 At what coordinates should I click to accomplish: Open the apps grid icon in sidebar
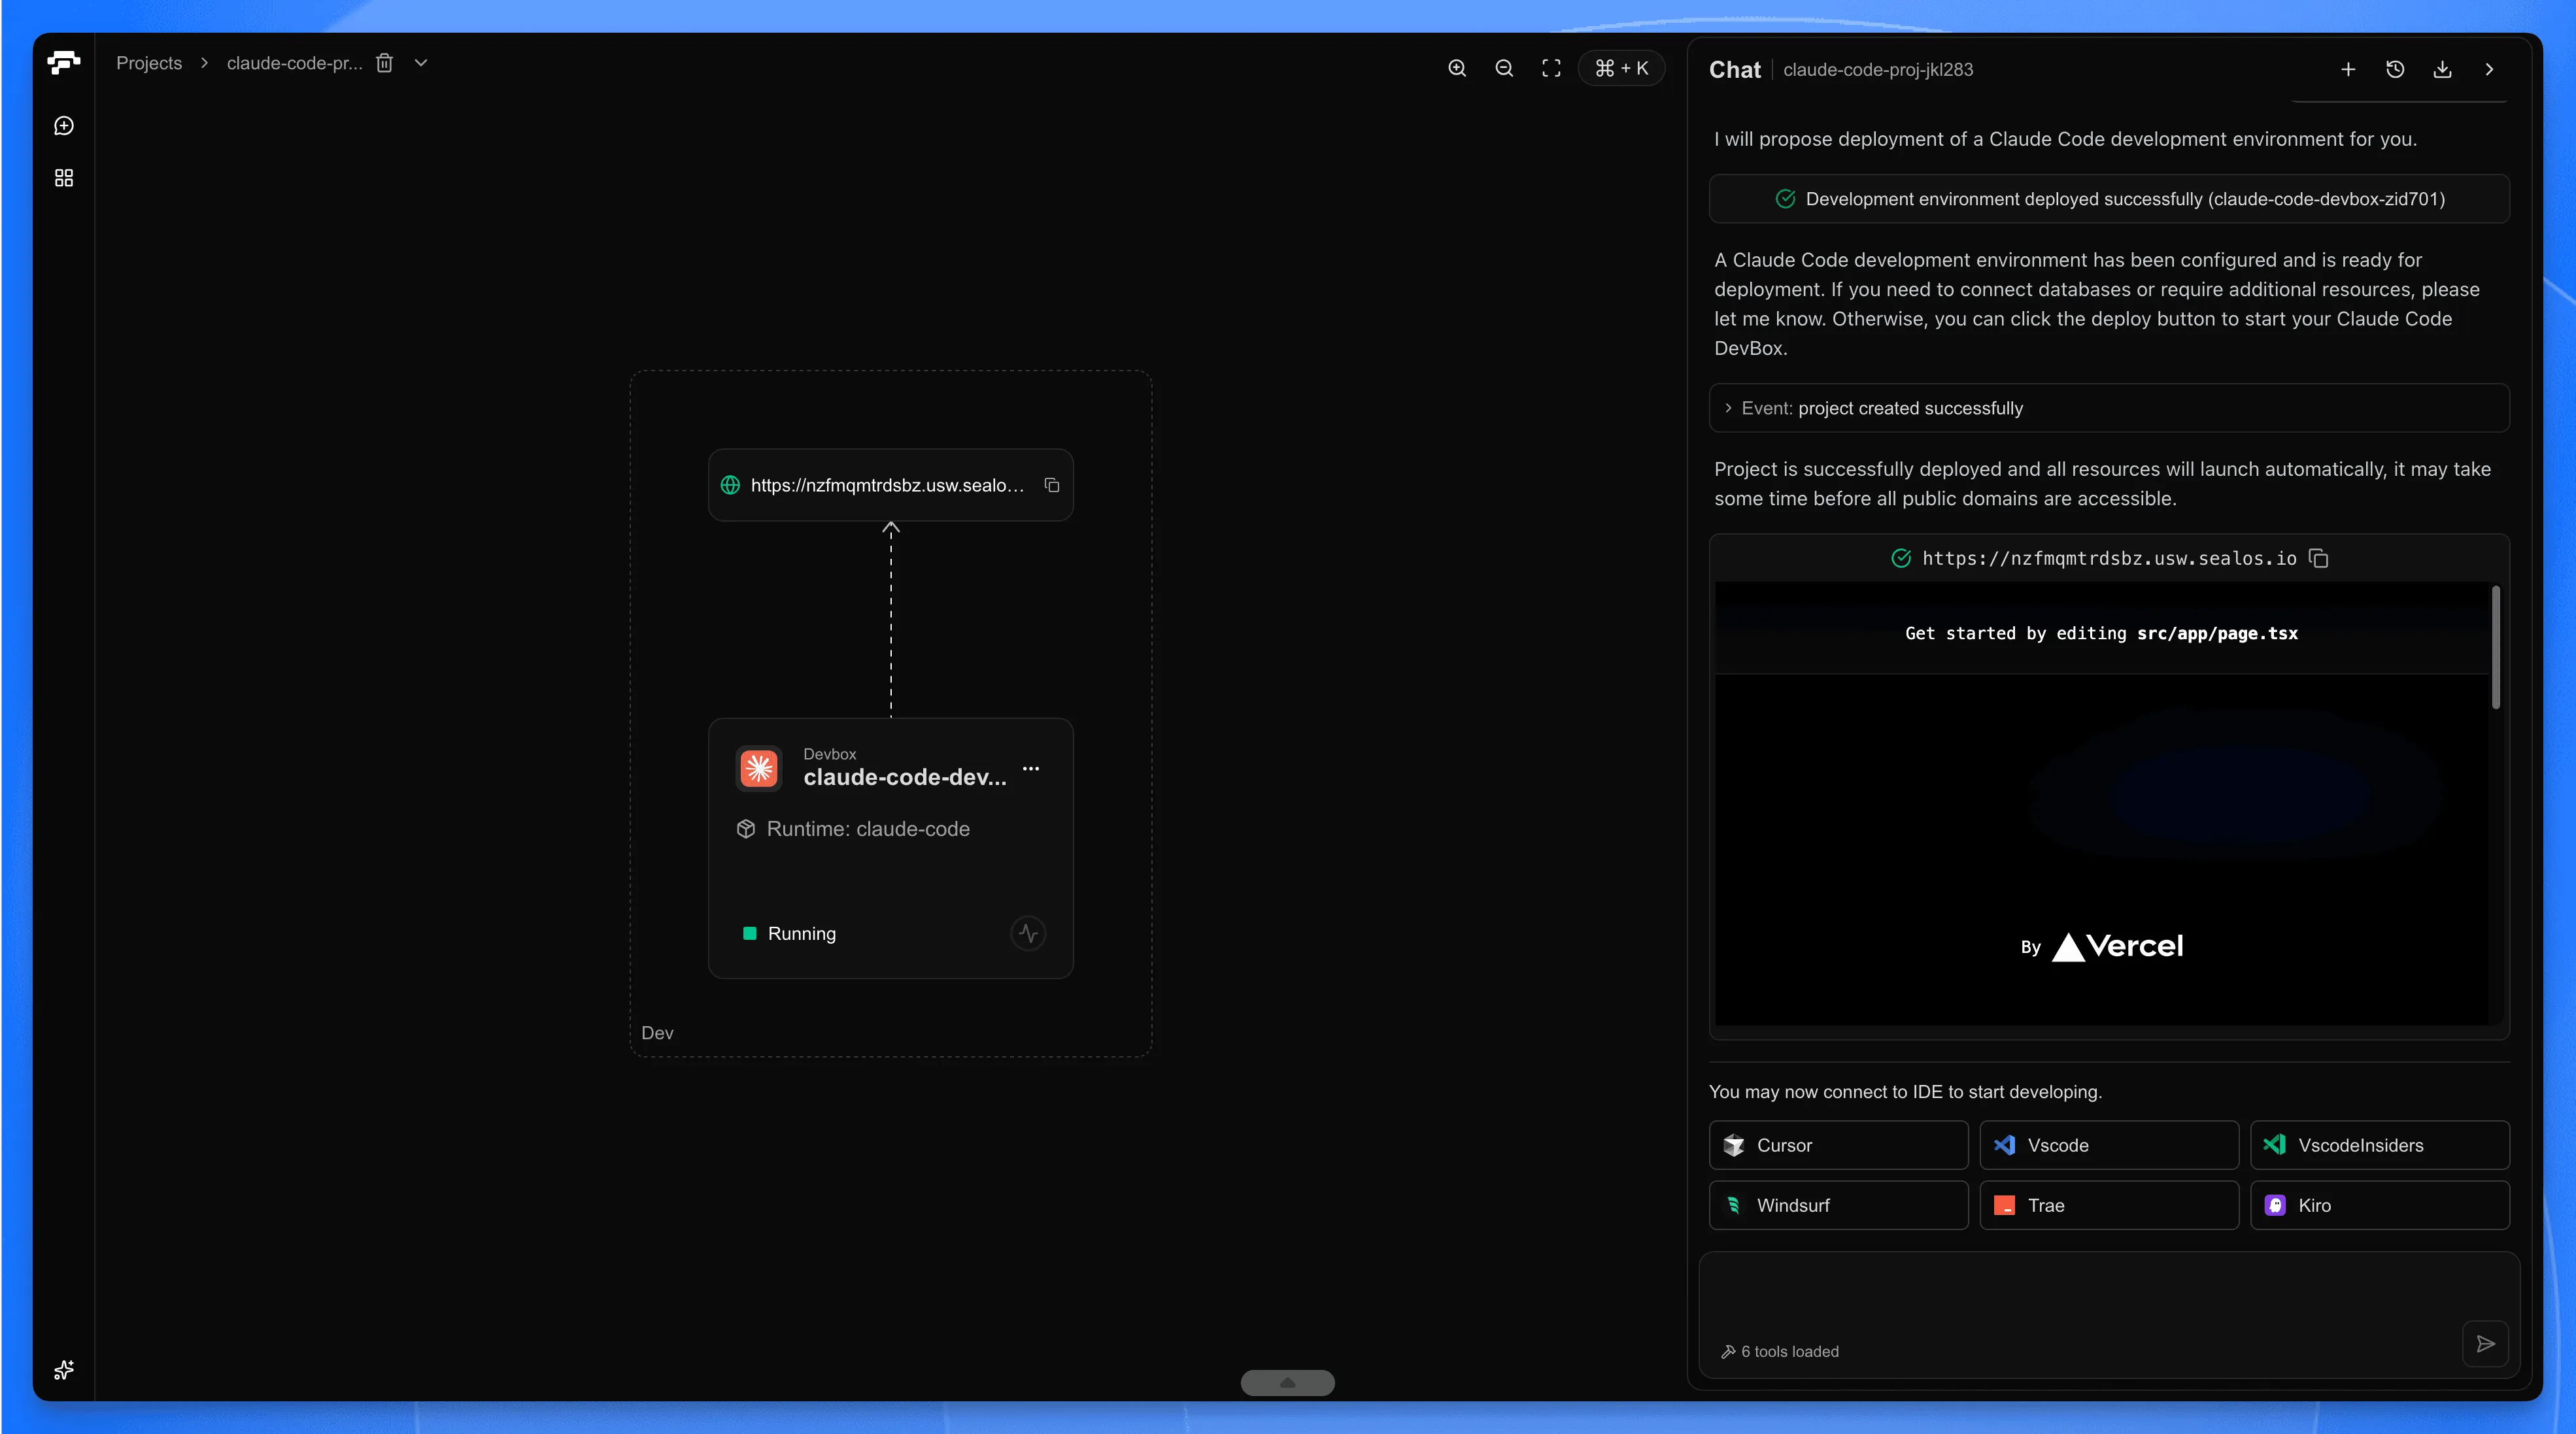64,178
